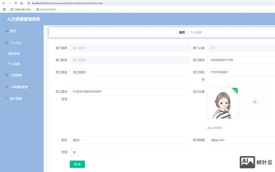Viewport: 275px width, 172px height.
Task: Click the disabled 部门职责 field
Action: pos(130,60)
